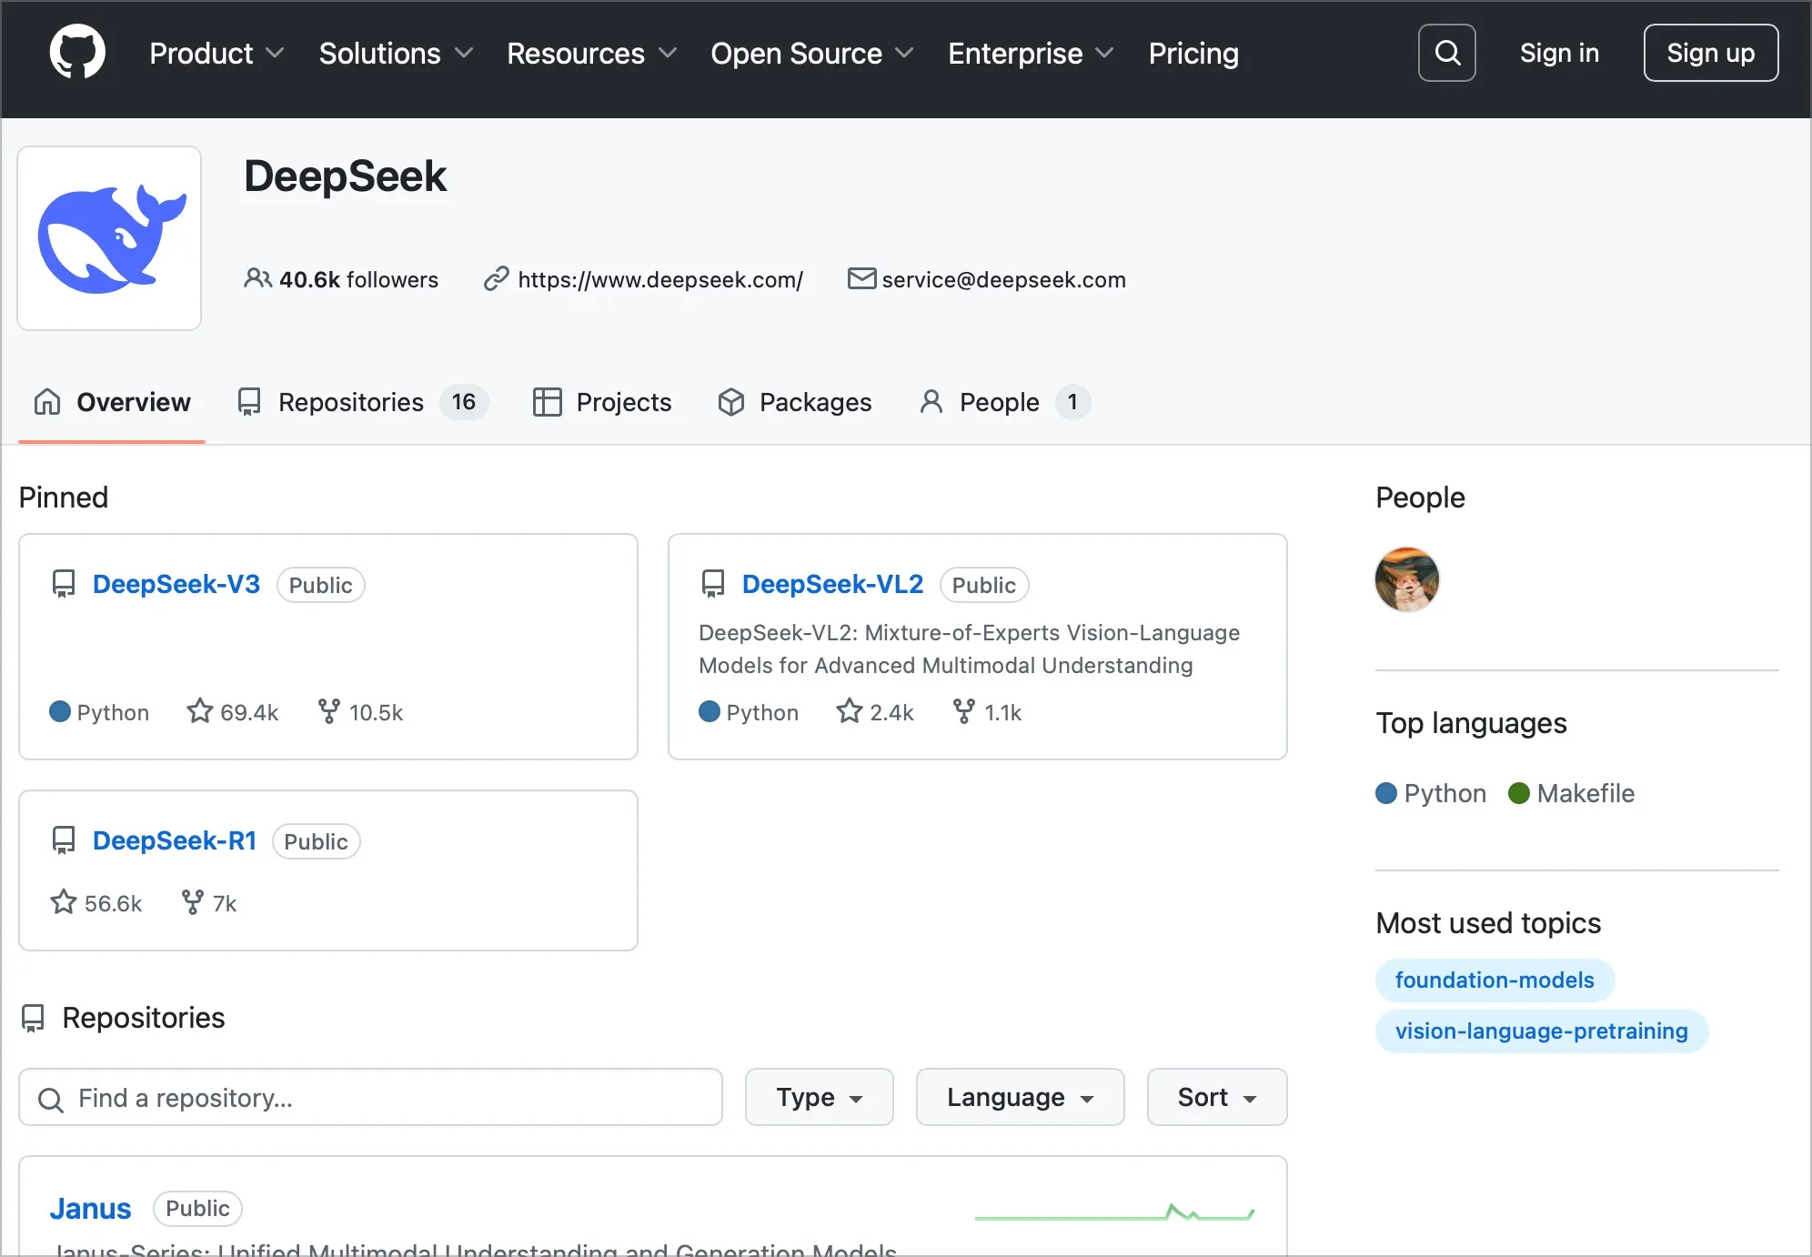The image size is (1812, 1257).
Task: Click the star icon showing 56.6k
Action: (x=63, y=901)
